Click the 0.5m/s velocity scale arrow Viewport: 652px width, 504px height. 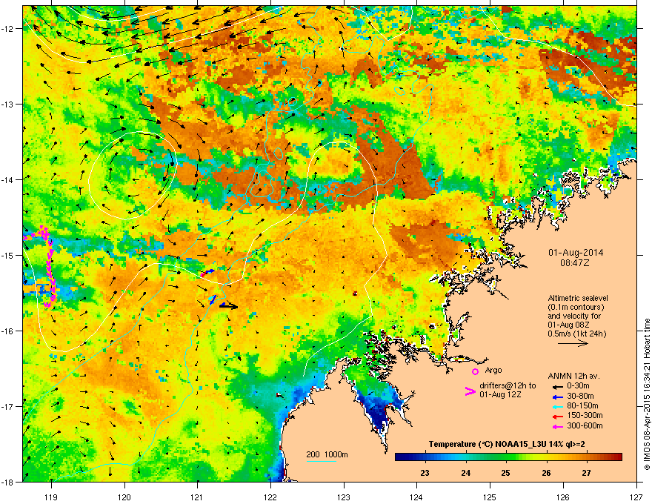pos(573,343)
